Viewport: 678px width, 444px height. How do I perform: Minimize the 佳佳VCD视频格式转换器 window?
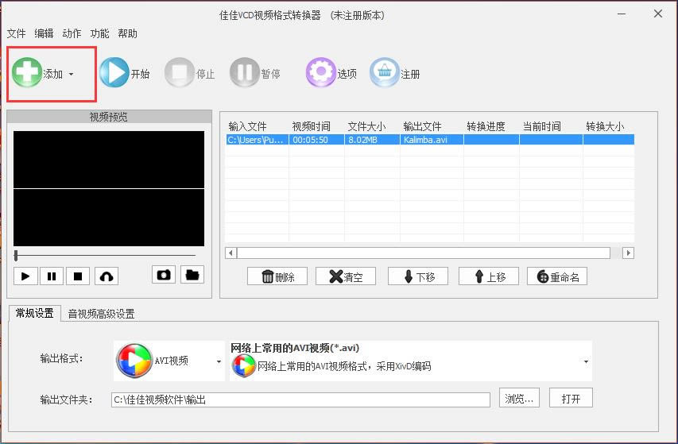tap(622, 14)
